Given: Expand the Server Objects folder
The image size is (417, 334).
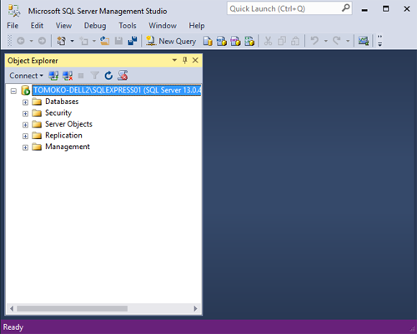Looking at the screenshot, I should tap(25, 125).
